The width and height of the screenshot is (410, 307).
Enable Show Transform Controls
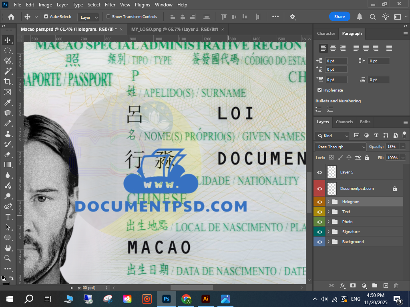coord(108,17)
